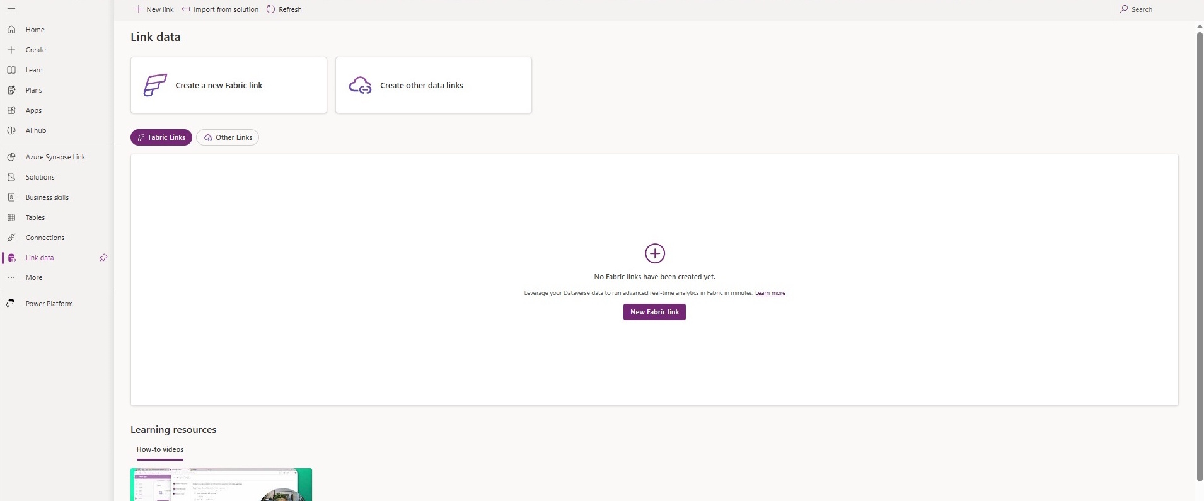The width and height of the screenshot is (1204, 501).
Task: Click the AI hub icon
Action: click(11, 130)
